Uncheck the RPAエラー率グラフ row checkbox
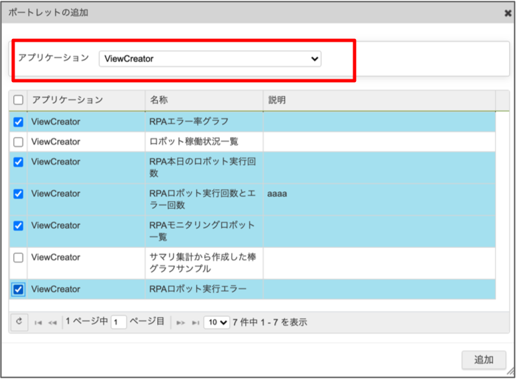 click(19, 122)
